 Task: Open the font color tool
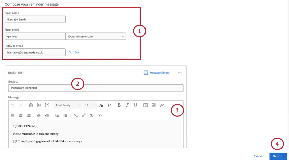tap(101, 105)
